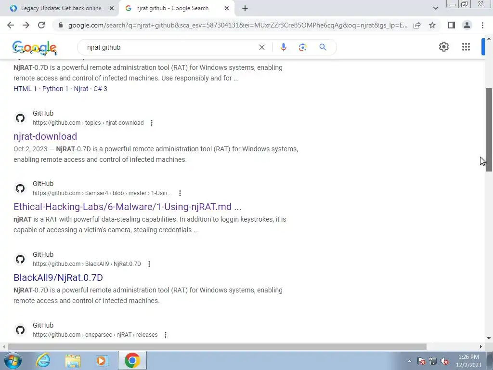
Task: Click the GitHub favicon of the BlackAll9 result
Action: (20, 259)
